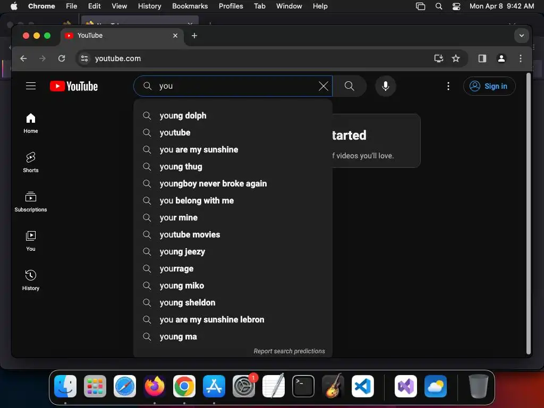Open the Profiles menu

[231, 6]
